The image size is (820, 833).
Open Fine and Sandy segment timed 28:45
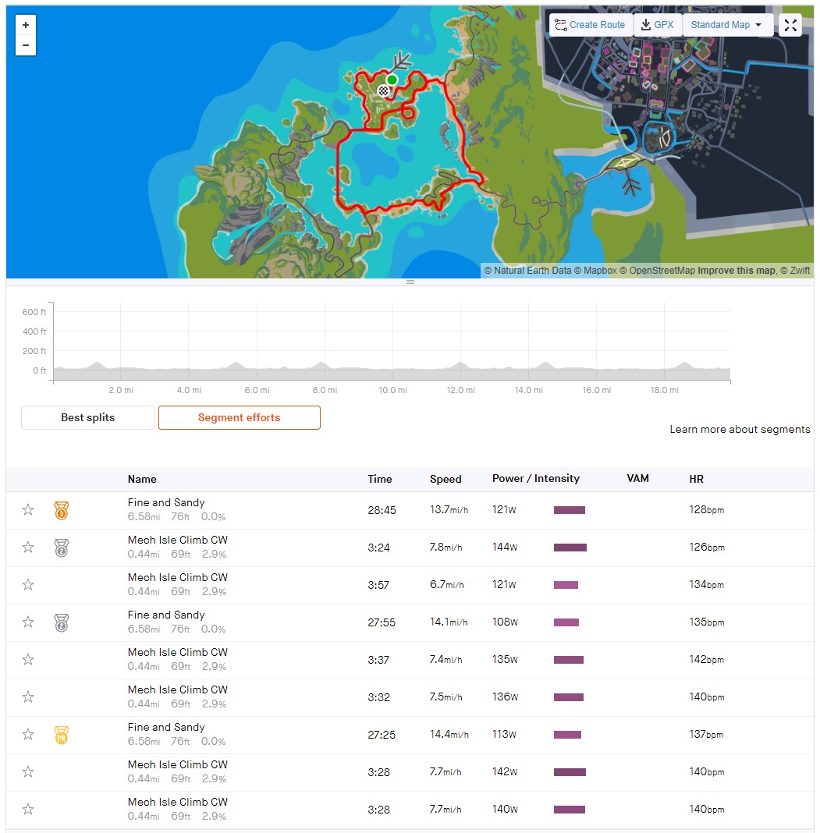[166, 502]
